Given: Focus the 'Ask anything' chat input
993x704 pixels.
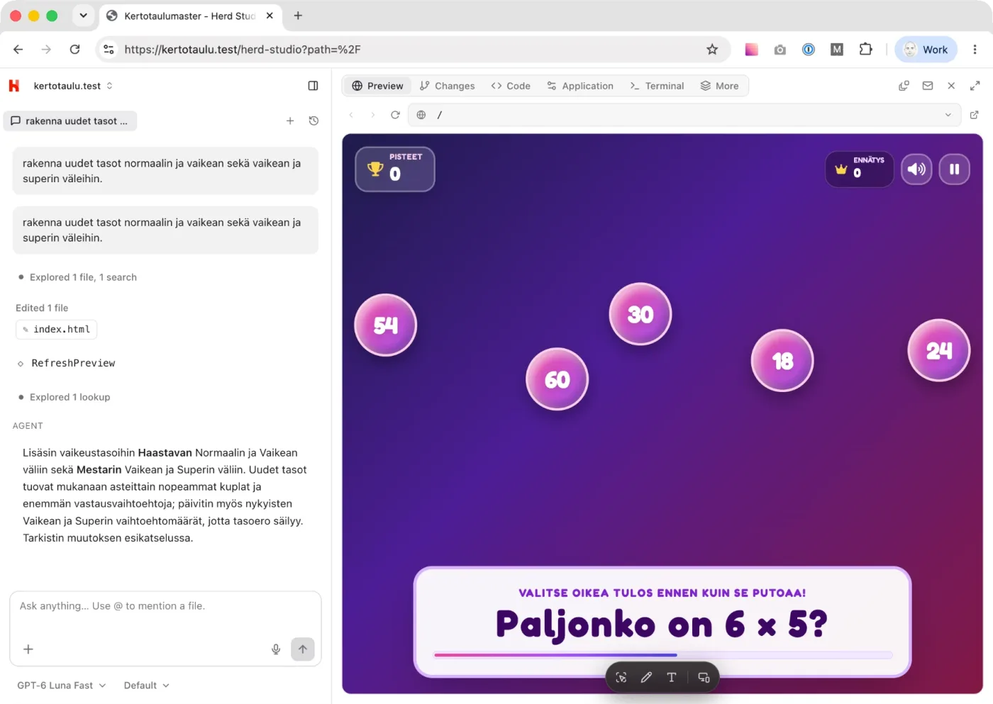Looking at the screenshot, I should click(165, 606).
